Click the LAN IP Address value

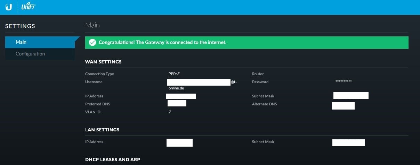pyautogui.click(x=179, y=142)
